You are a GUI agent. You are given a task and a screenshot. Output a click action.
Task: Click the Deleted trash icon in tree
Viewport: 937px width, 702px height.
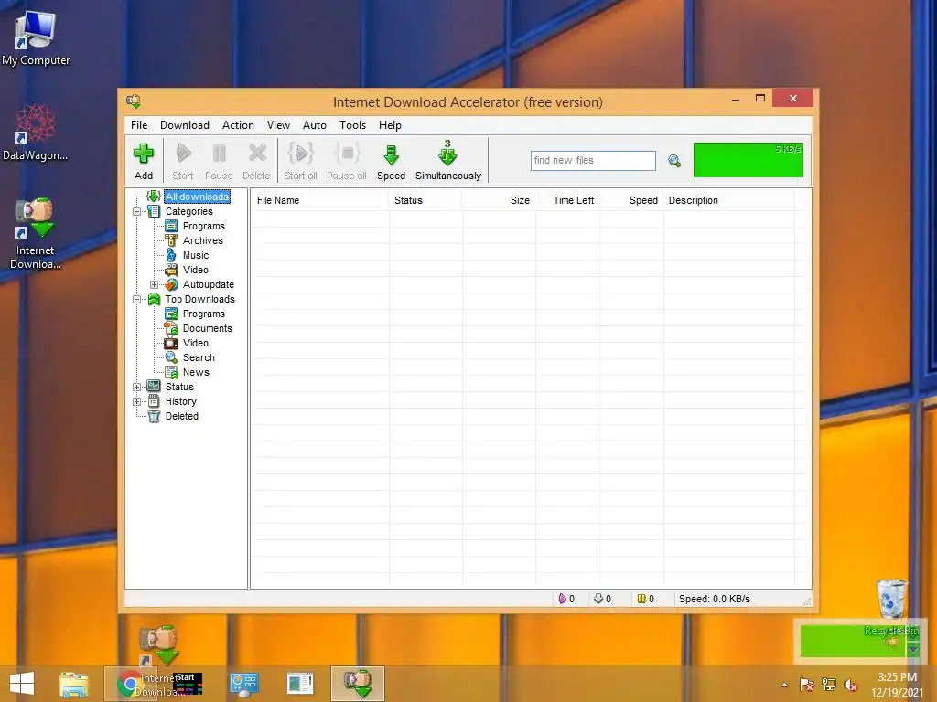point(154,416)
